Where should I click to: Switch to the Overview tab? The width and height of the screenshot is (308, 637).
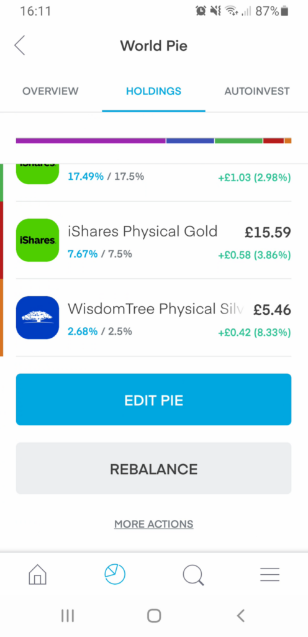pos(51,91)
